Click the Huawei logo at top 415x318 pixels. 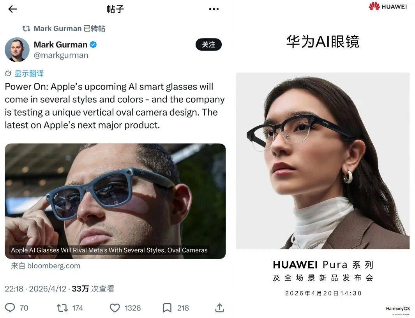tap(388, 6)
